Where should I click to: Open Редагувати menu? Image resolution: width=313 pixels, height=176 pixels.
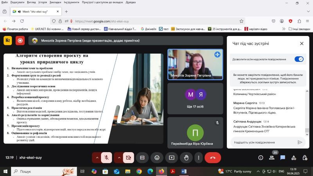(x=17, y=2)
